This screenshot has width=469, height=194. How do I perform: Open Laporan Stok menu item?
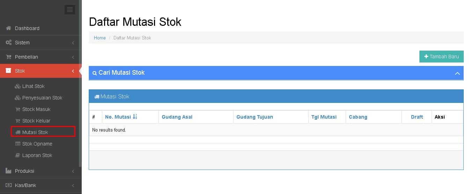(x=37, y=155)
